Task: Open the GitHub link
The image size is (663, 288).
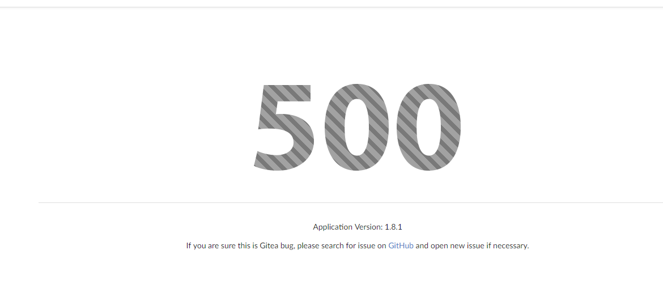Action: coord(401,245)
